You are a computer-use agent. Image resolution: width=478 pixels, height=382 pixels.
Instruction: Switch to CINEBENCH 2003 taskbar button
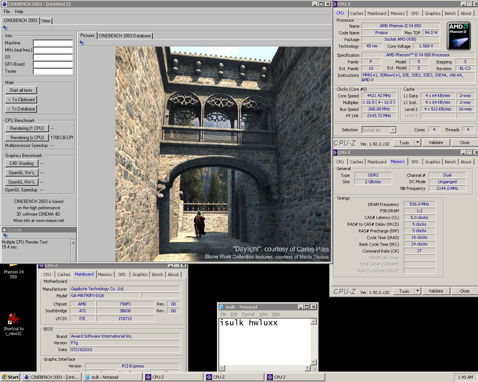(52, 377)
